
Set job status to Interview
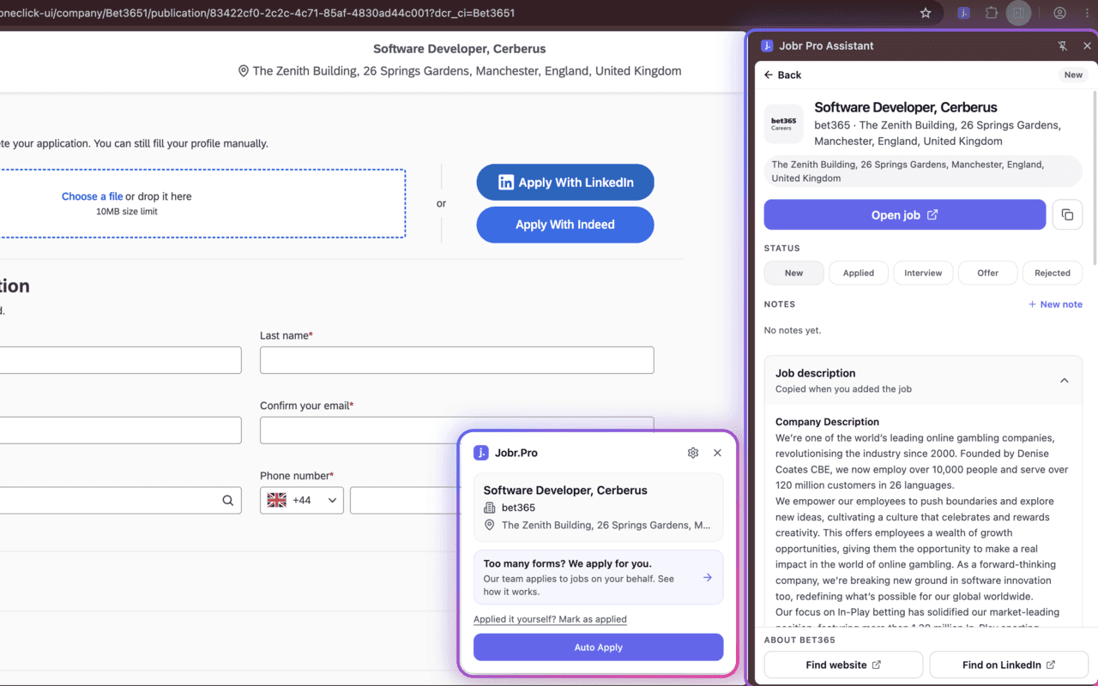(923, 274)
